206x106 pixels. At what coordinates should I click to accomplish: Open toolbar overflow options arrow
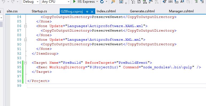(126, 3)
